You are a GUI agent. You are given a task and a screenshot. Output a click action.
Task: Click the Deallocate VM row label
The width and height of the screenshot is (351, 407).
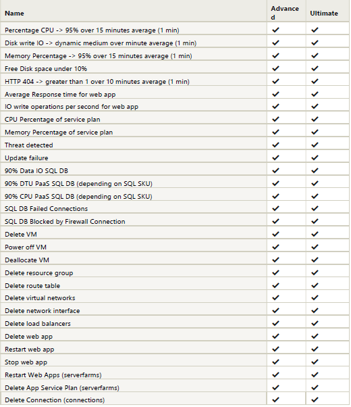[27, 260]
